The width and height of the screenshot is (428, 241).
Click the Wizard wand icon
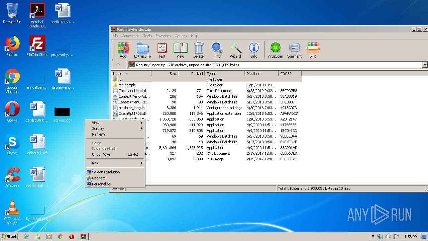coord(235,50)
